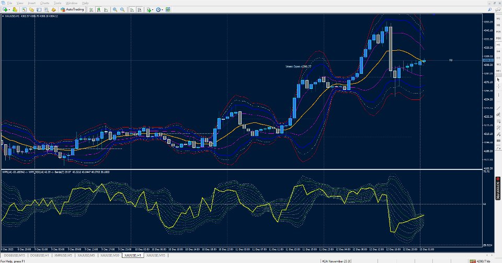Switch timeframe to M30 in side toolbar
Screen dimensions: 502x263
498,38
